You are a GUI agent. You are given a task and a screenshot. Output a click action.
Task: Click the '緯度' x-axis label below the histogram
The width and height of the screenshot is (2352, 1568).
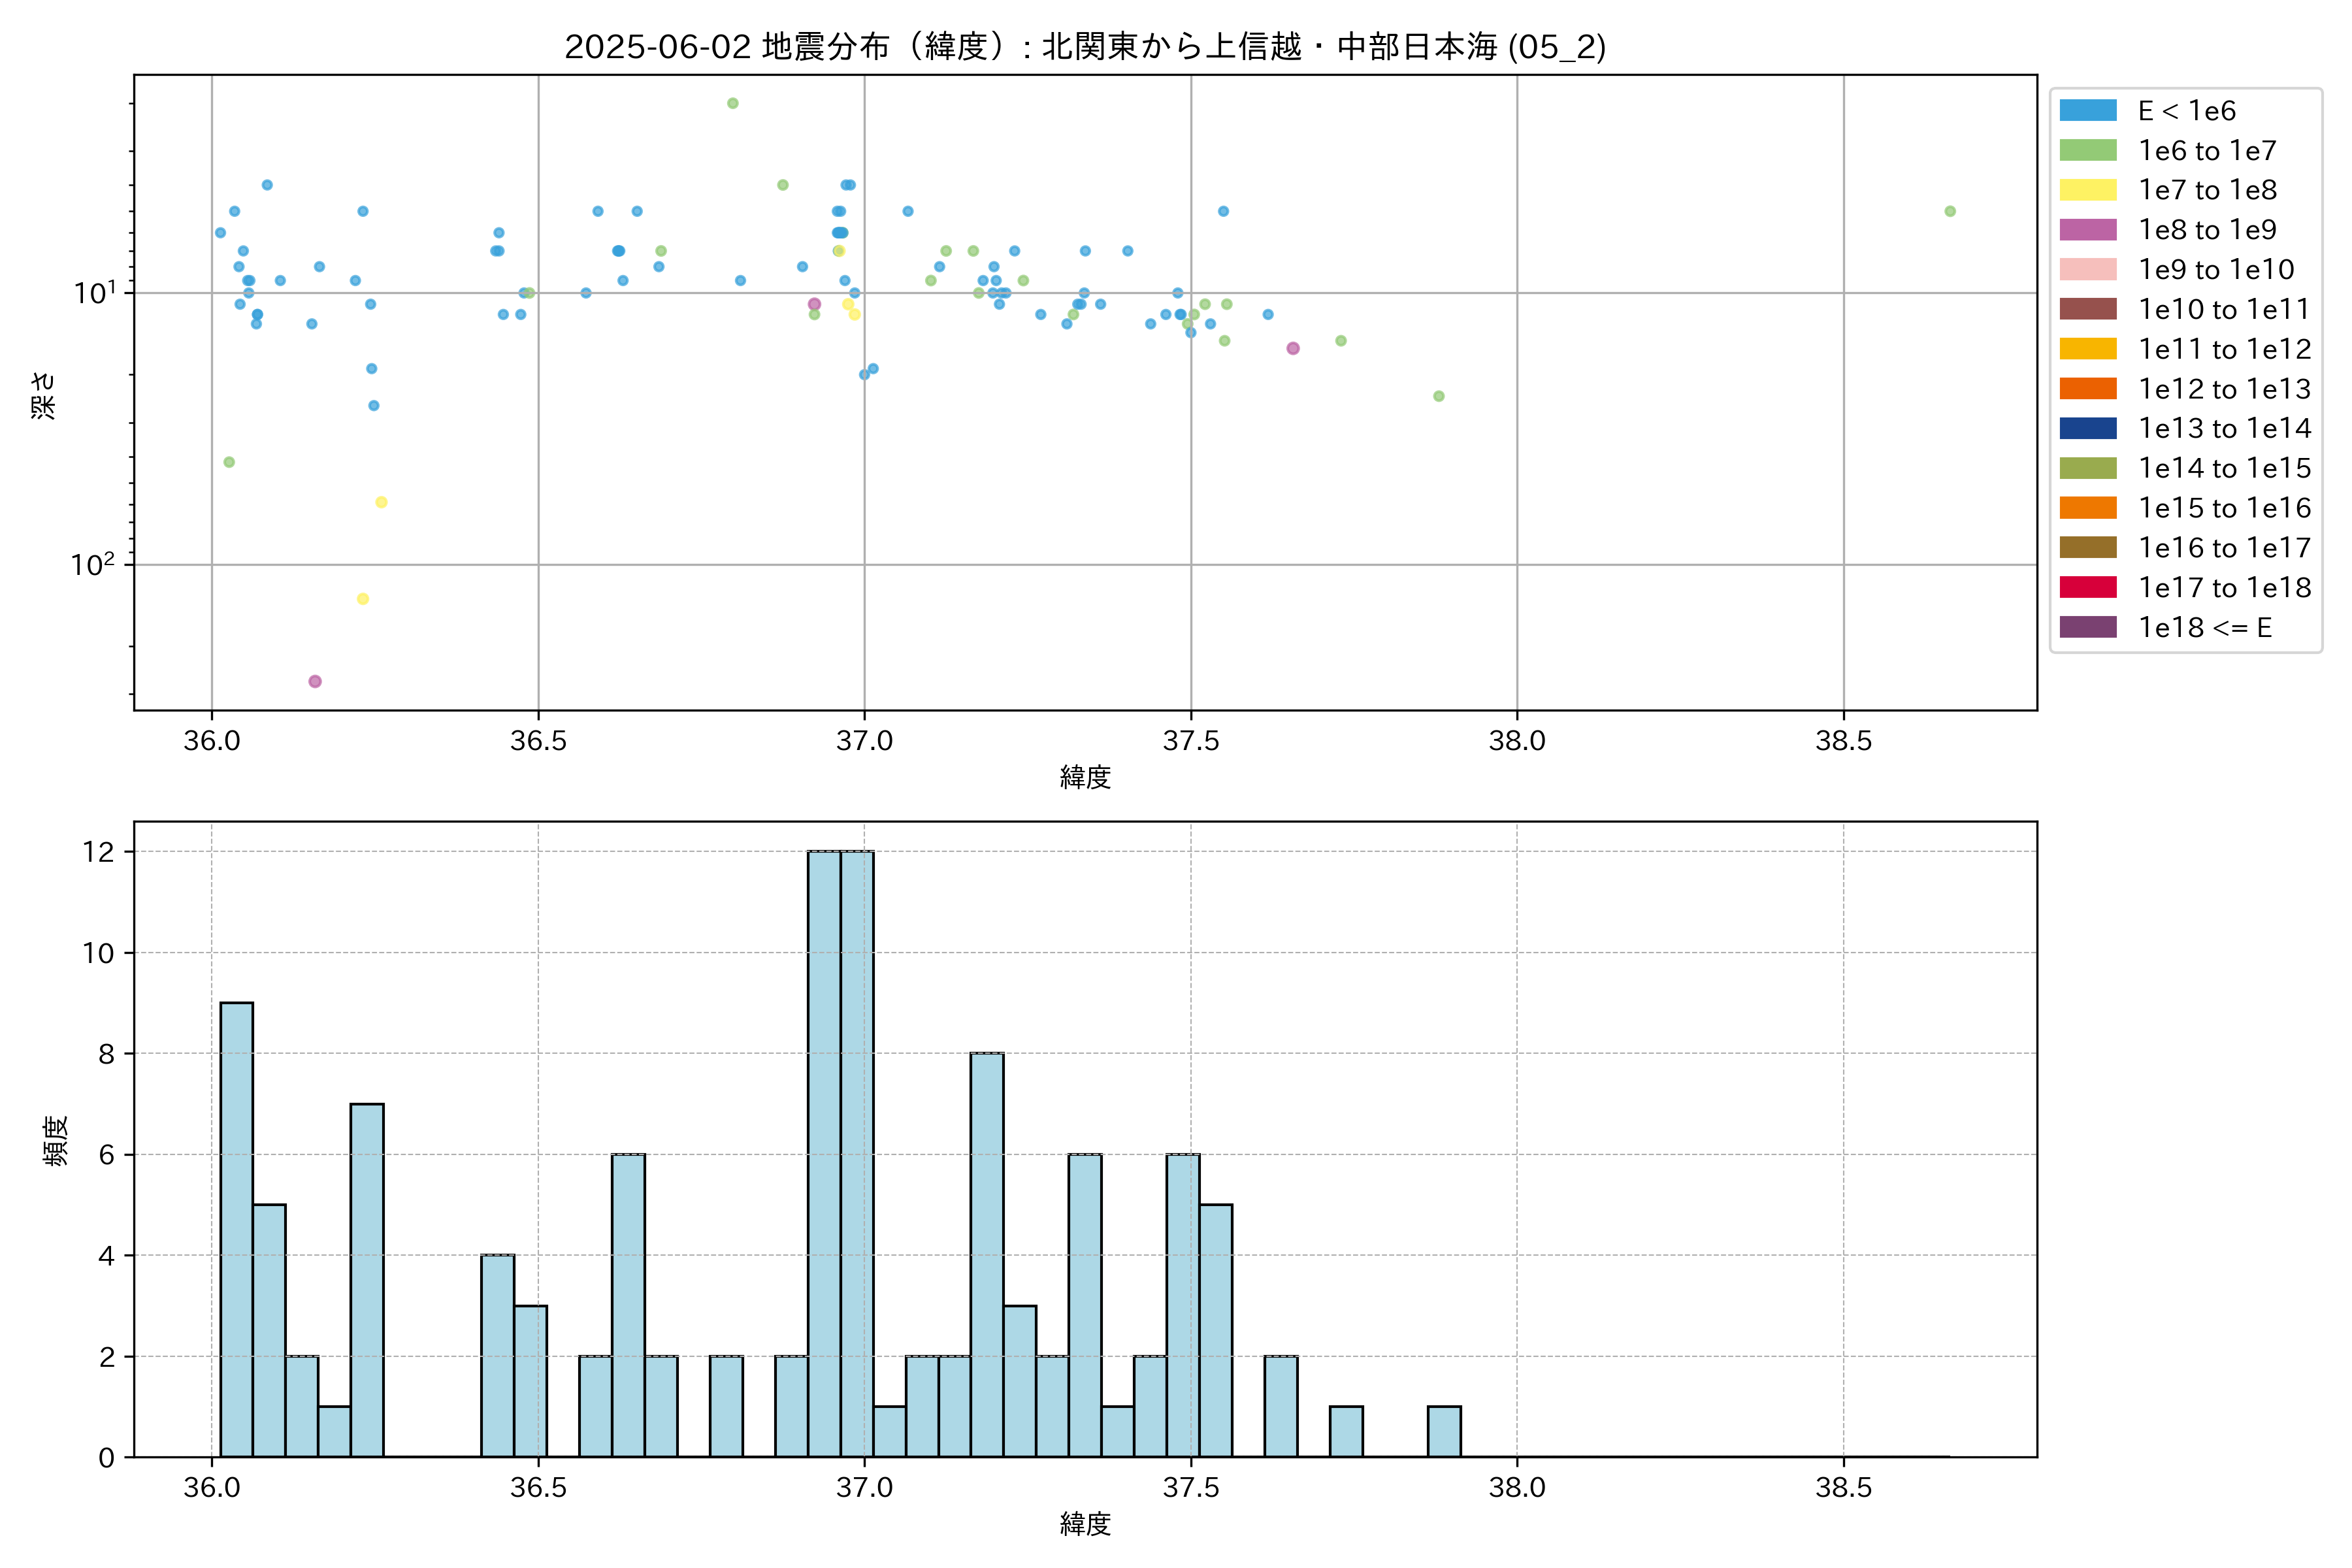click(x=1085, y=1524)
